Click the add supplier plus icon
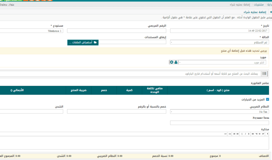This screenshot has height=160, width=272. pyautogui.click(x=172, y=62)
